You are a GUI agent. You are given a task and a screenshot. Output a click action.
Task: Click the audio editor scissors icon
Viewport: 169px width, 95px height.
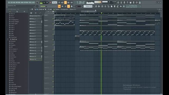pos(121,2)
